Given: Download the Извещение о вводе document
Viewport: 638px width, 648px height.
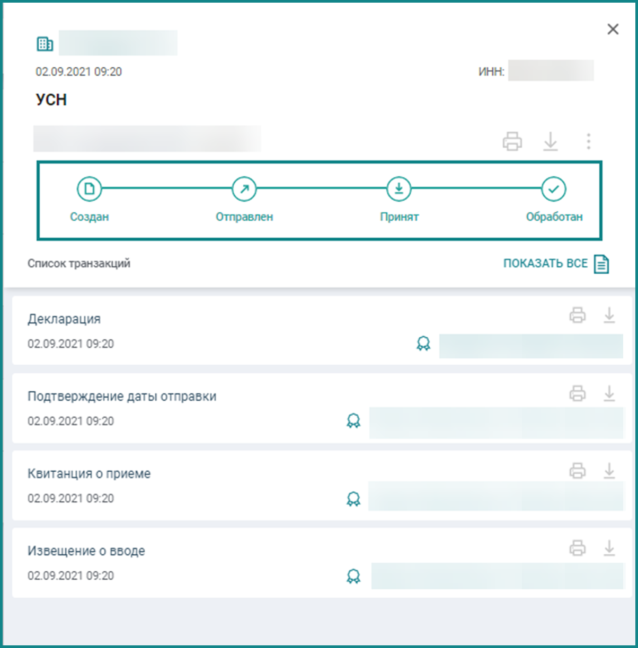Looking at the screenshot, I should [x=609, y=547].
